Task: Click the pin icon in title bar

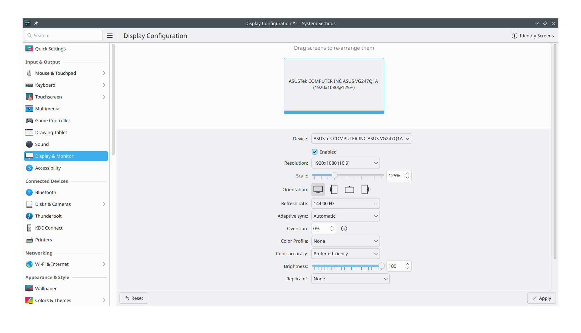Action: pyautogui.click(x=36, y=23)
